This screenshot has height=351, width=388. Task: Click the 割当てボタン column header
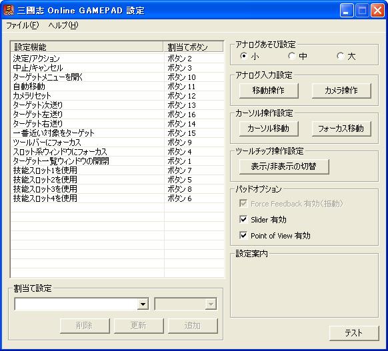[x=193, y=47]
